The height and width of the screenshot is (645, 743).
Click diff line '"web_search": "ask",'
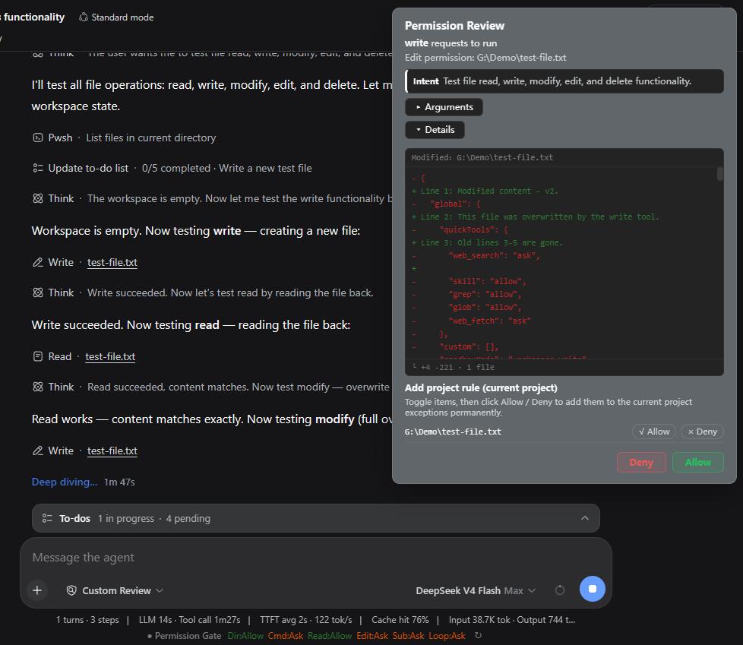tap(495, 256)
